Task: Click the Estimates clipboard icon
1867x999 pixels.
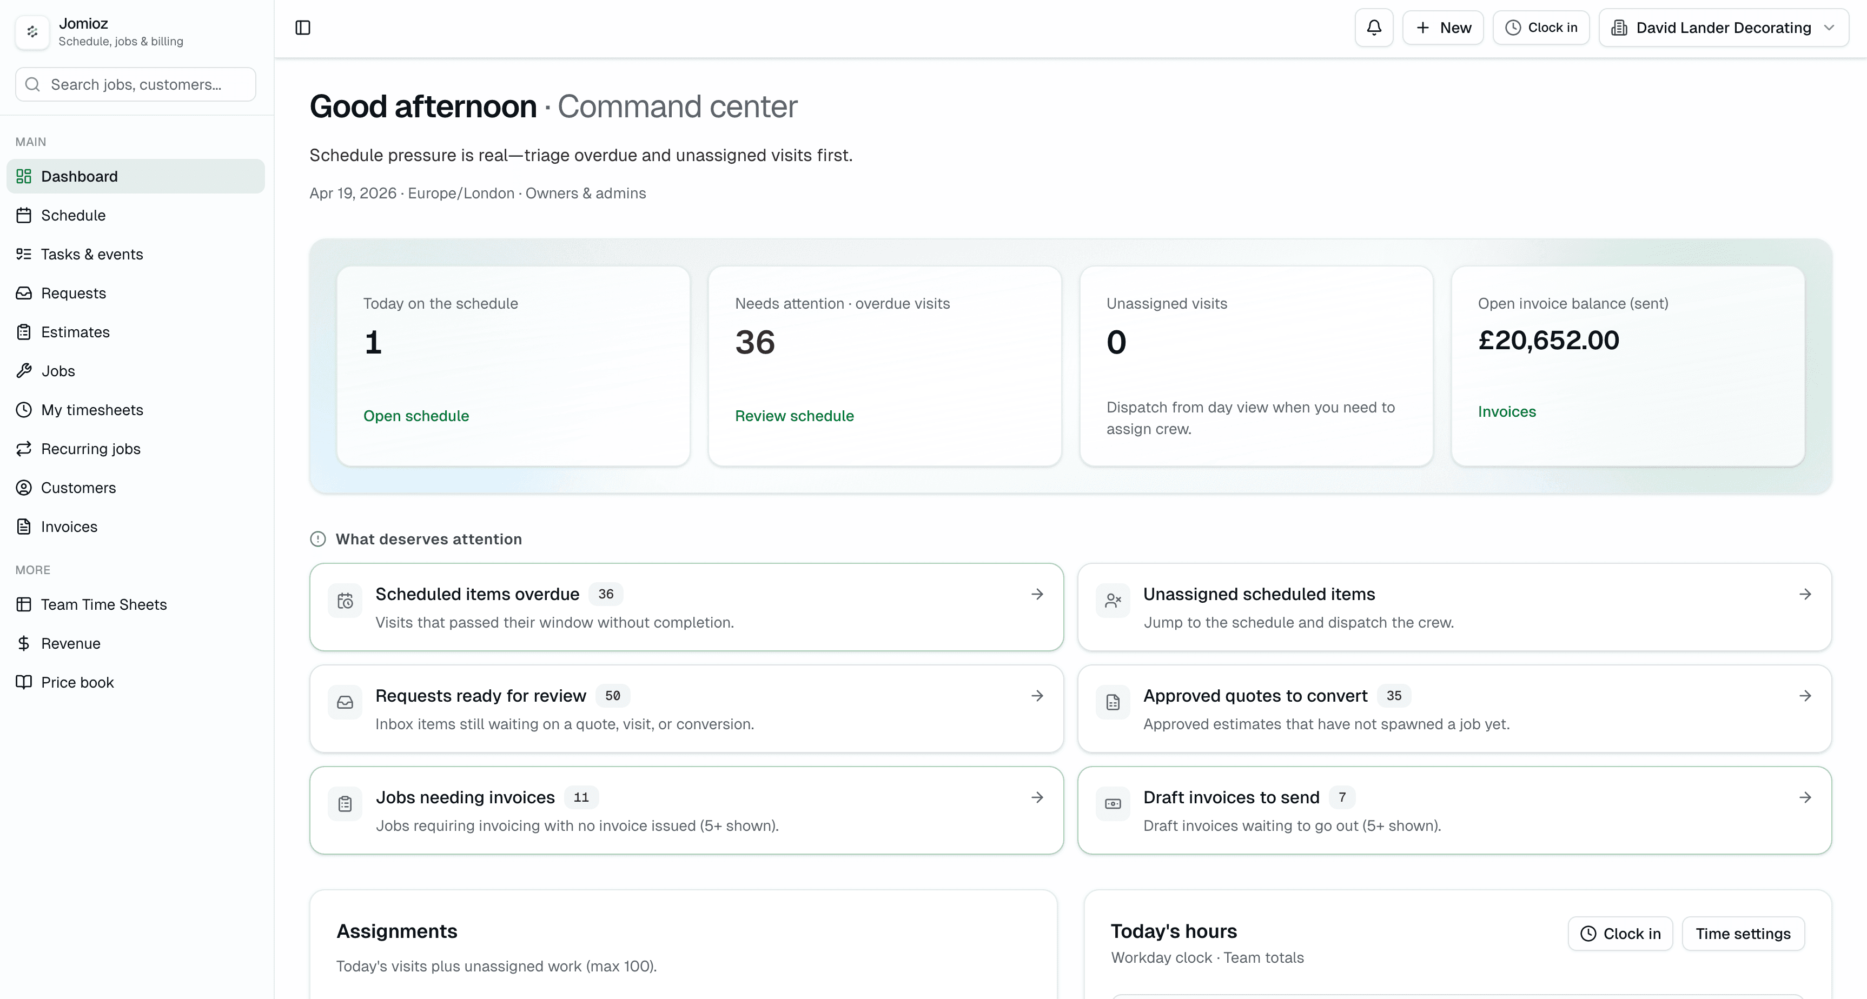Action: [x=24, y=332]
